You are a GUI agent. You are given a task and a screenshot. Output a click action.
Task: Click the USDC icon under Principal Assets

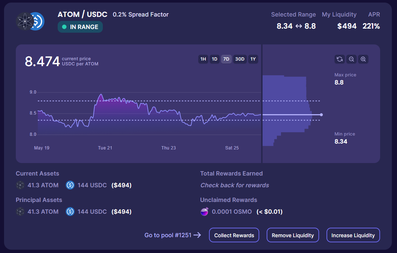pos(70,212)
